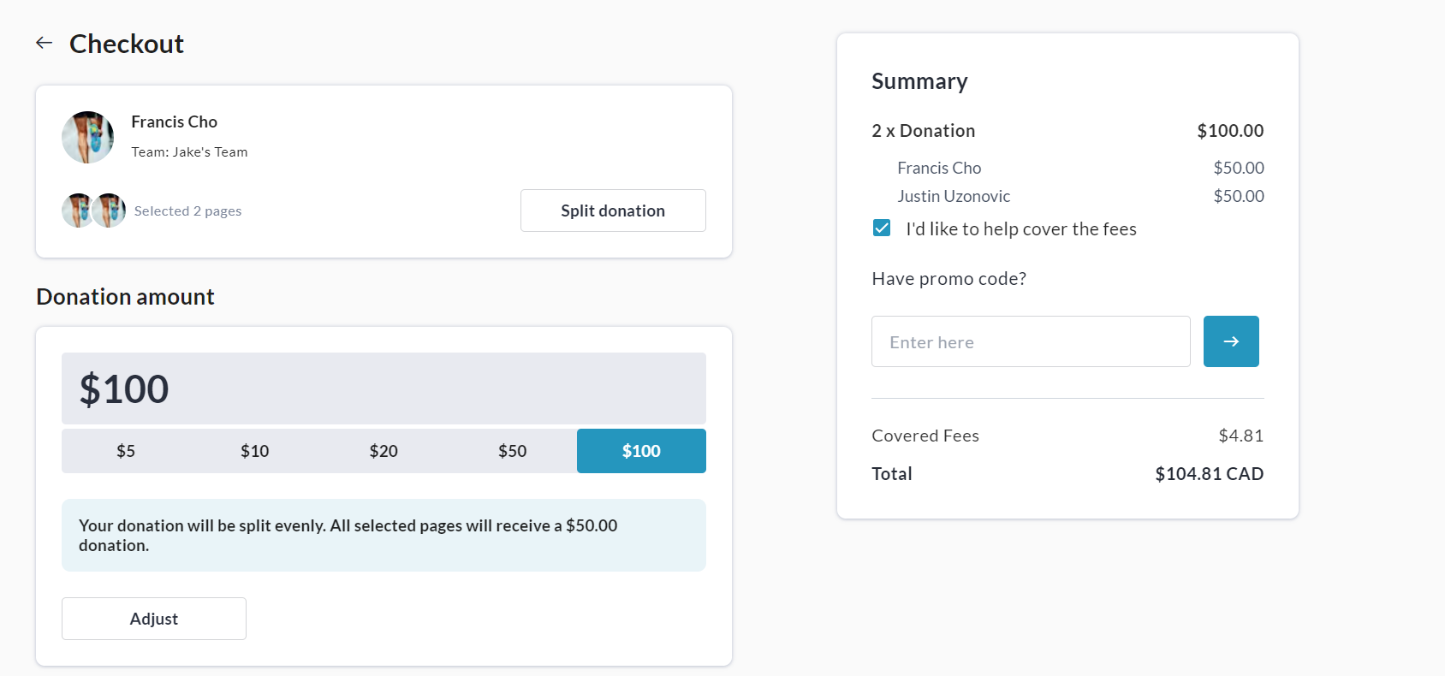Click the first small selected-page avatar
This screenshot has width=1445, height=676.
coord(77,211)
